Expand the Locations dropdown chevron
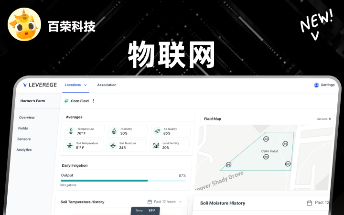 tap(86, 85)
